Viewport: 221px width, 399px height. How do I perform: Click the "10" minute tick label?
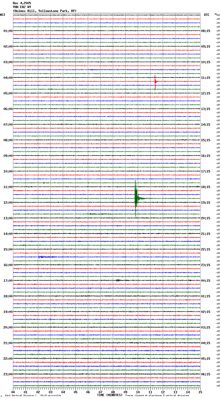pyautogui.click(x=138, y=392)
